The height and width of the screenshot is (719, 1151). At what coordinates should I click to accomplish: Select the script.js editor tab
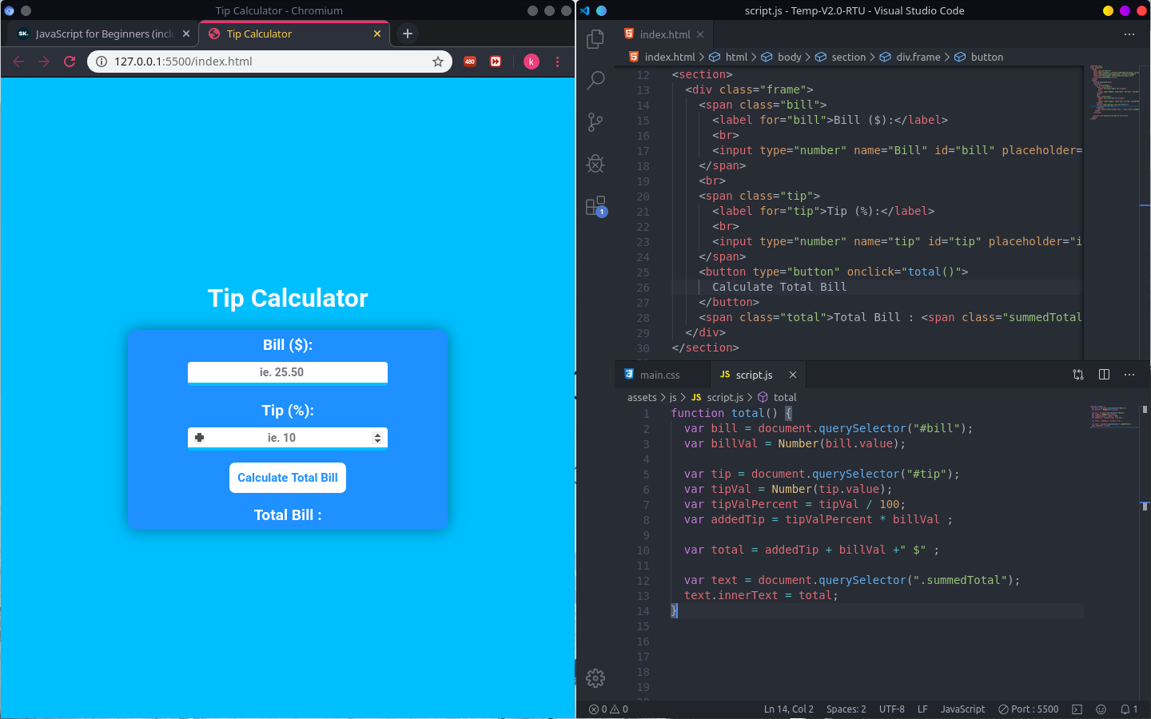pos(758,375)
